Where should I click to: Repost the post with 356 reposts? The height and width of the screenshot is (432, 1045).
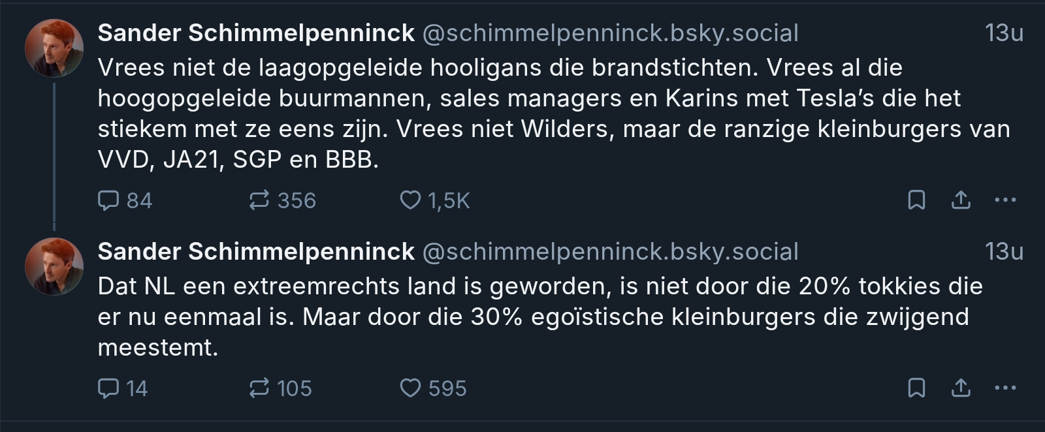point(259,200)
